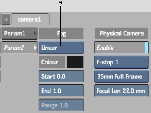Click the End 1.0 field
Viewport: 151px width, 113px height.
point(61,90)
